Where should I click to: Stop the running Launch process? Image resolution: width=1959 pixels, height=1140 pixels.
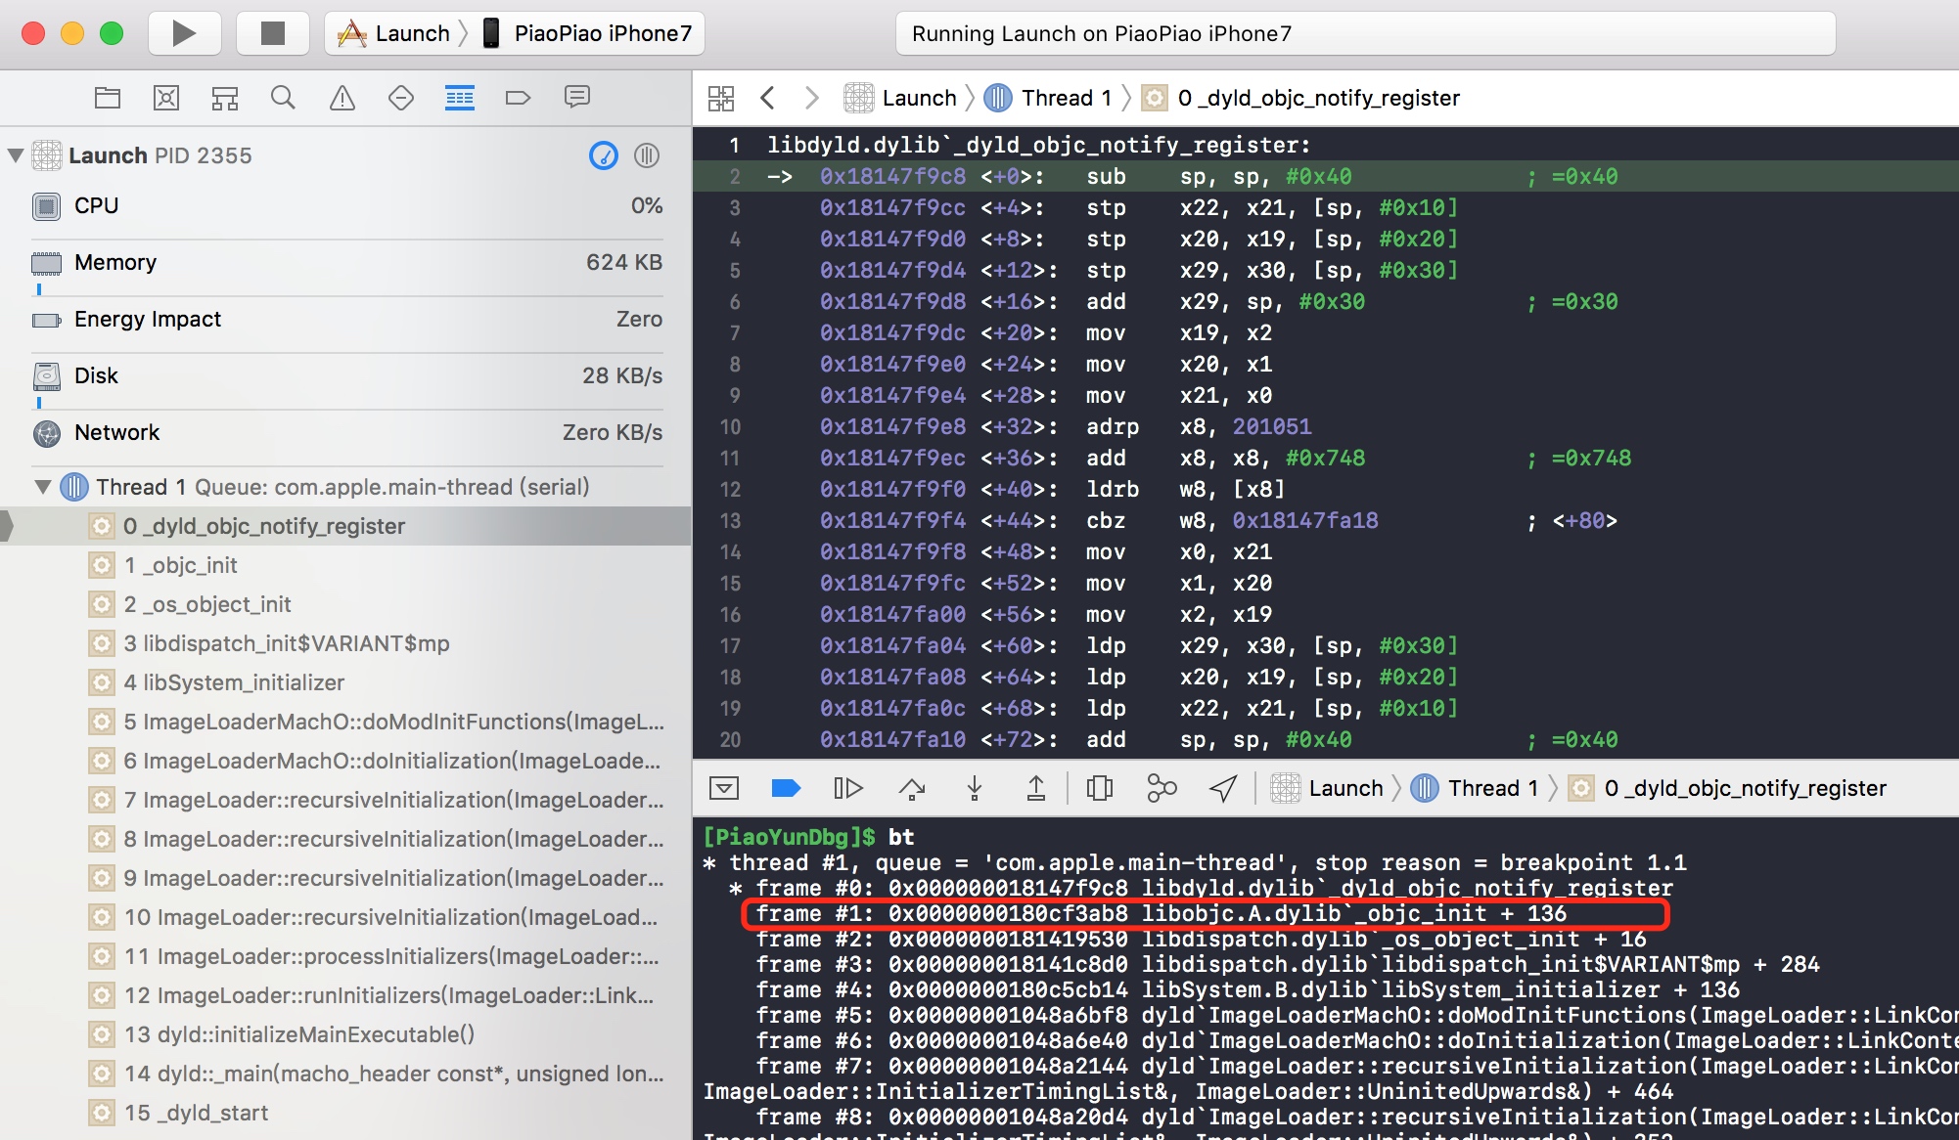pyautogui.click(x=273, y=33)
